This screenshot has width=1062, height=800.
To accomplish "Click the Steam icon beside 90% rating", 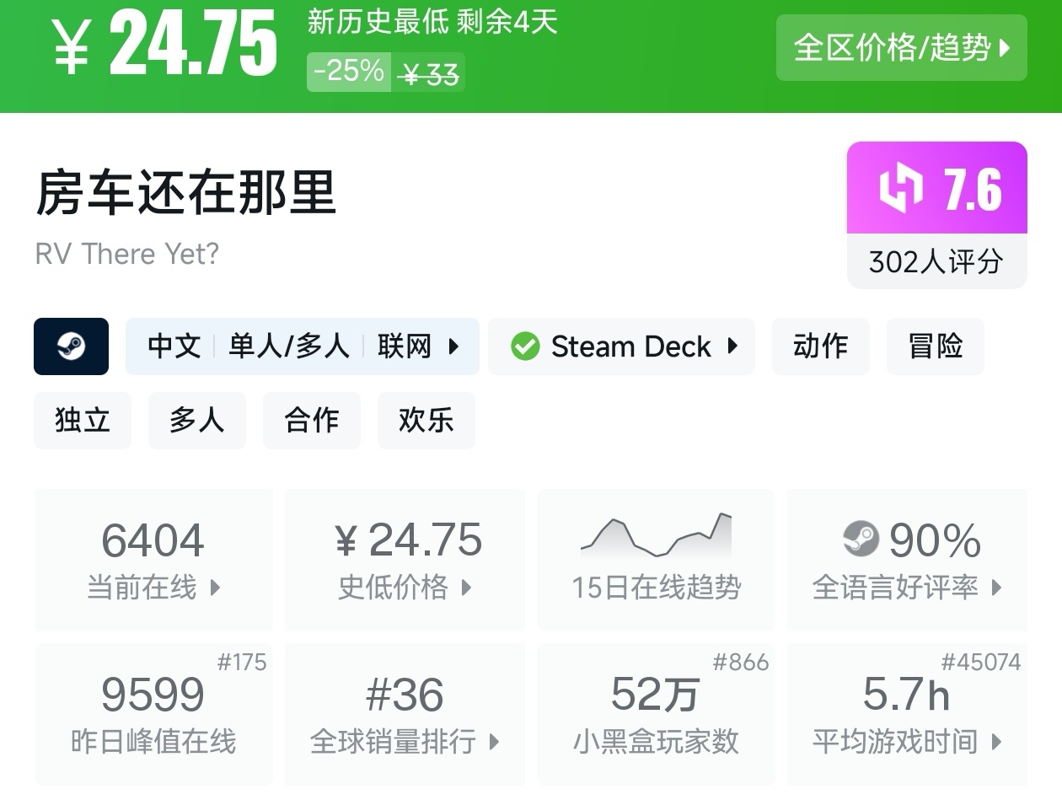I will [x=861, y=540].
